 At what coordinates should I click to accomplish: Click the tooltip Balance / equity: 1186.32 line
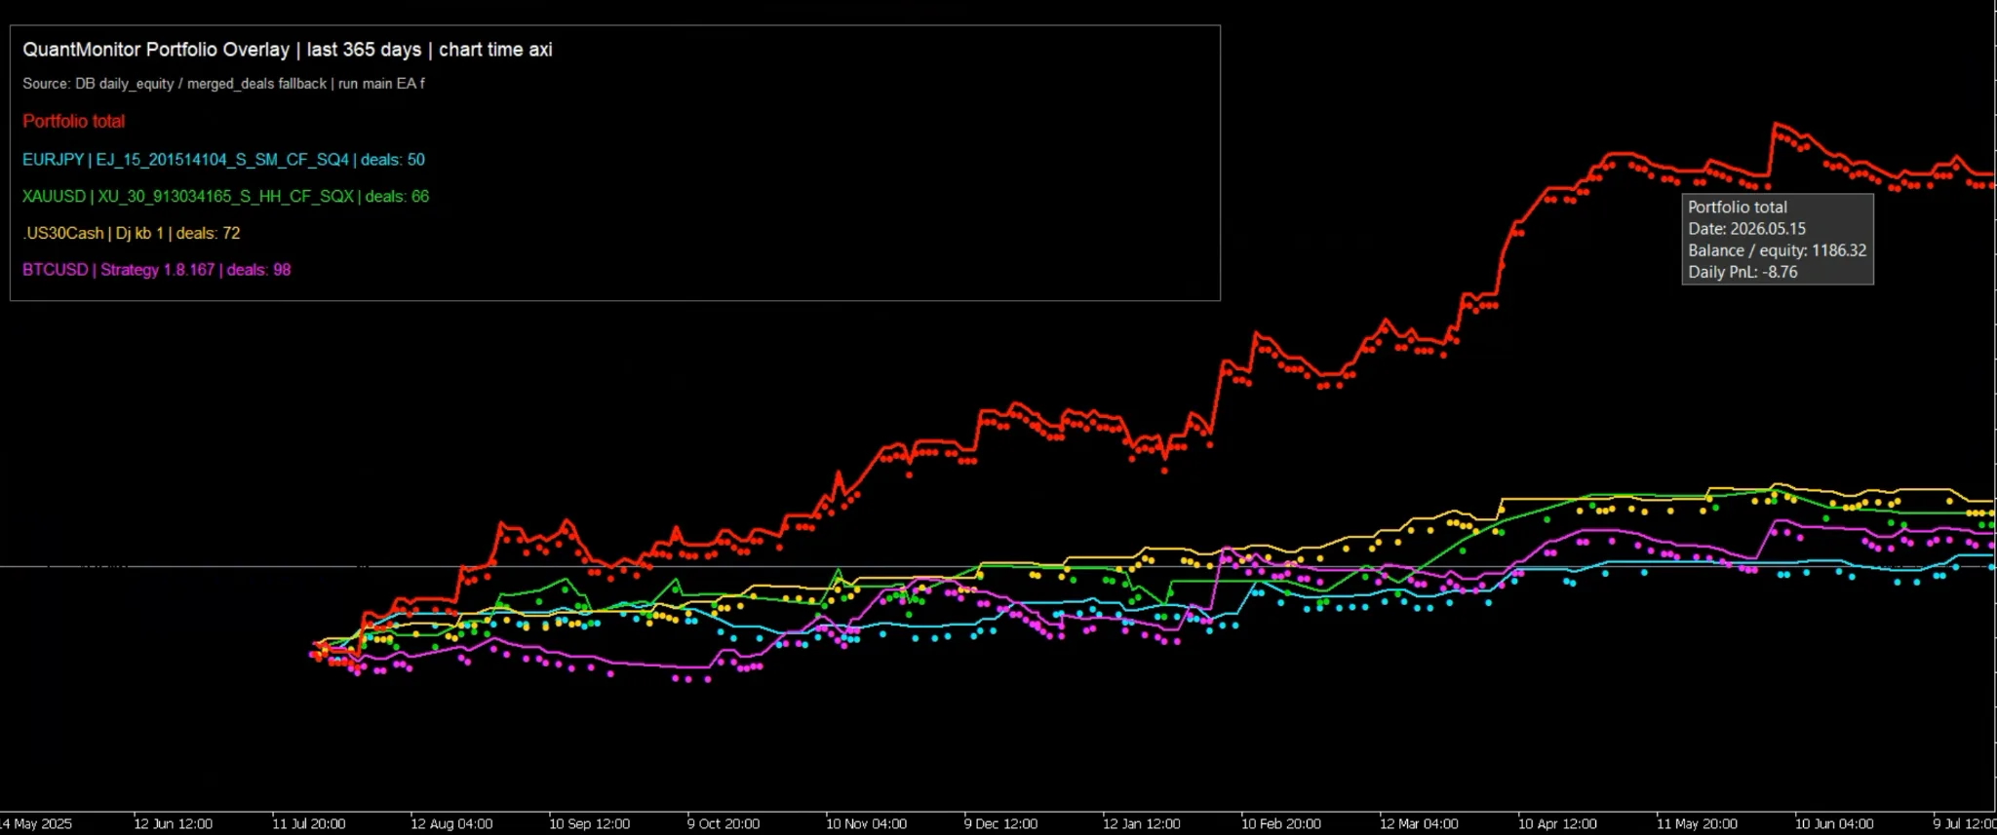coord(1777,250)
